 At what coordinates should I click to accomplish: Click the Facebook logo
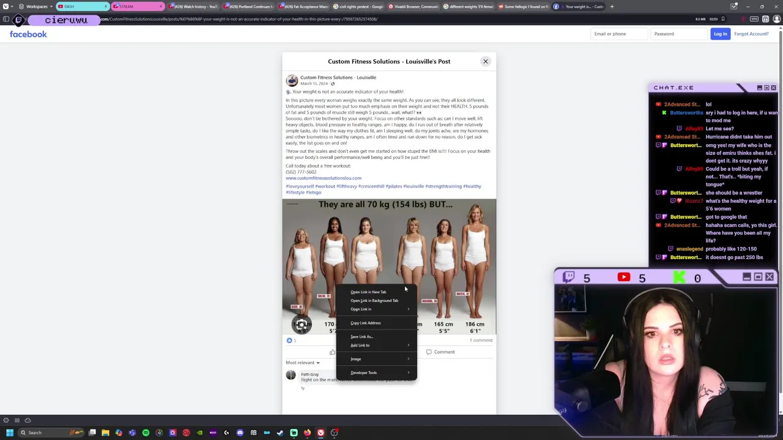point(28,34)
